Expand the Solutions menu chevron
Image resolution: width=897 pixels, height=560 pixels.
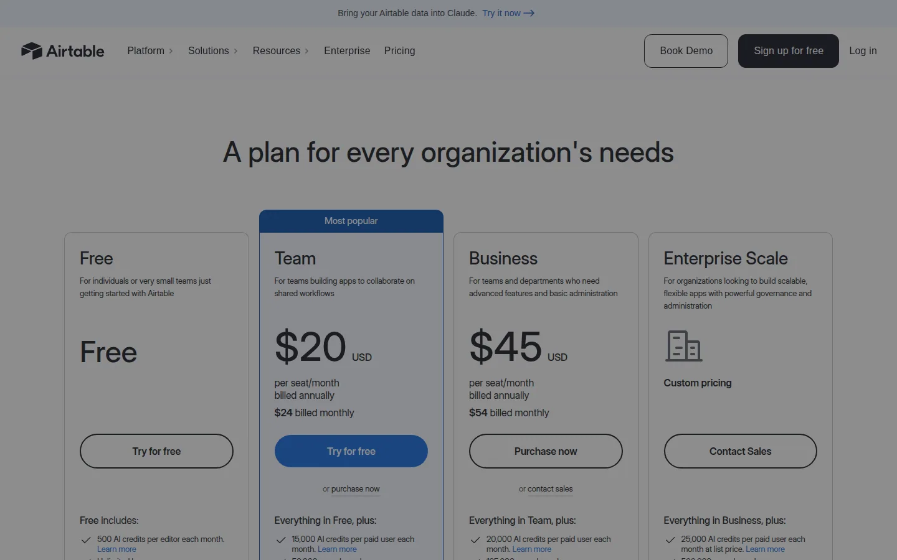(x=235, y=51)
